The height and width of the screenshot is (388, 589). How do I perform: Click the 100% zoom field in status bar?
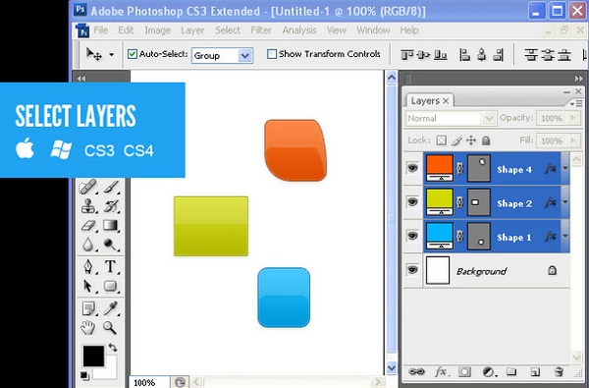pos(148,383)
